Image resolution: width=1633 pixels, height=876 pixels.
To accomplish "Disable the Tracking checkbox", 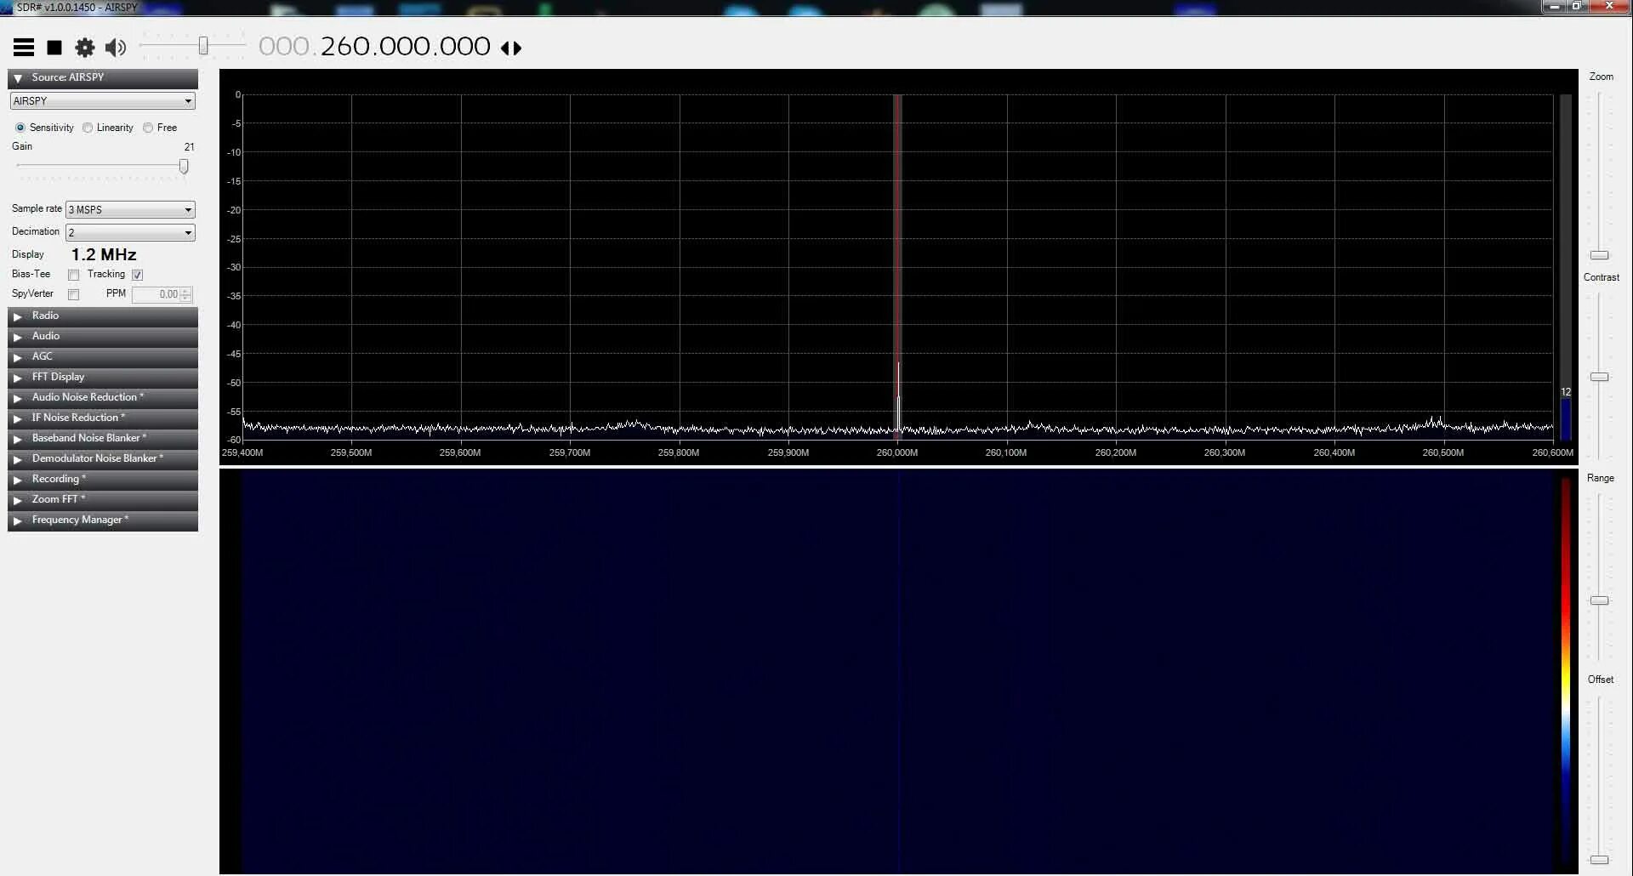I will 138,275.
